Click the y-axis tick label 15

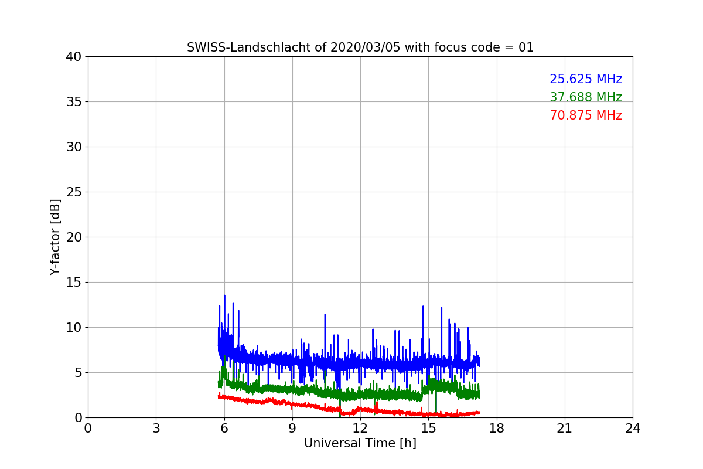74,283
